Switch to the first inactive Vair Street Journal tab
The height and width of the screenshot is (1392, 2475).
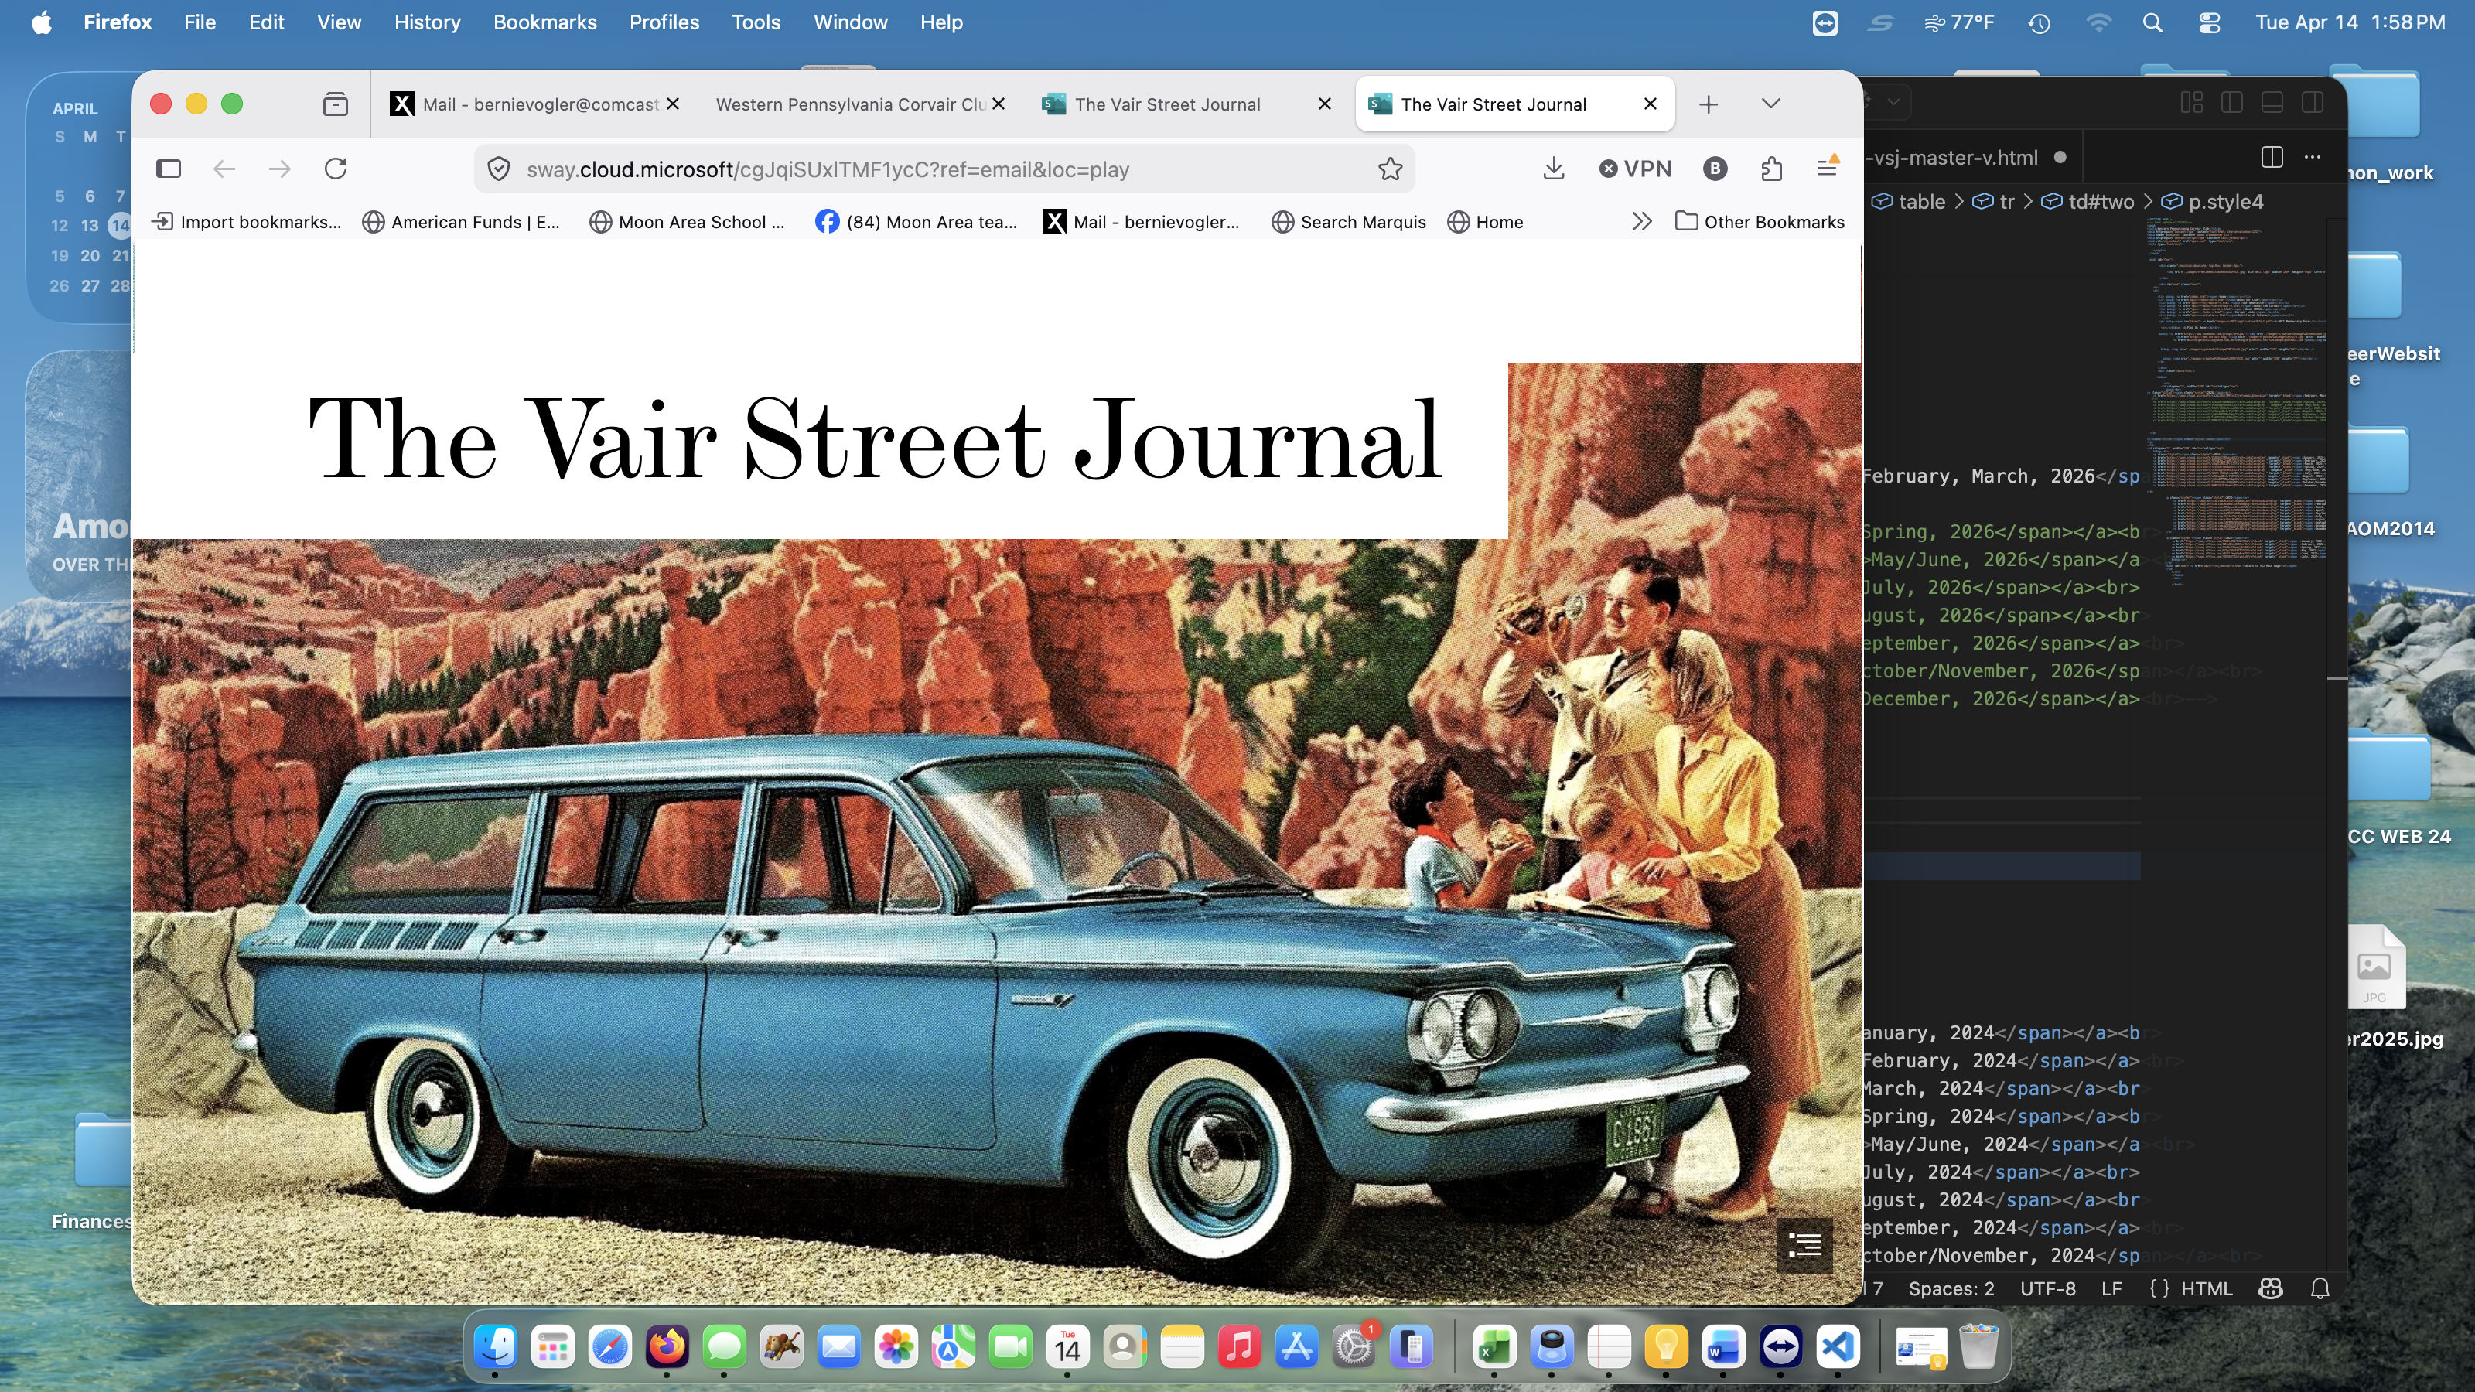click(1167, 104)
